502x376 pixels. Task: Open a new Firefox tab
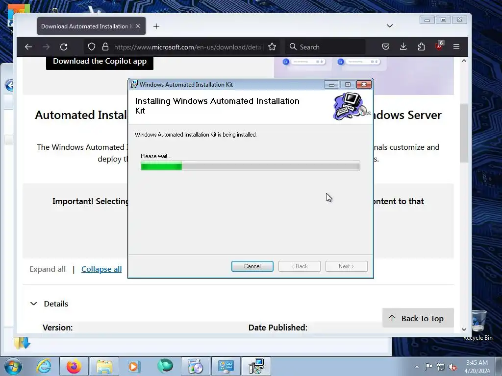[156, 26]
